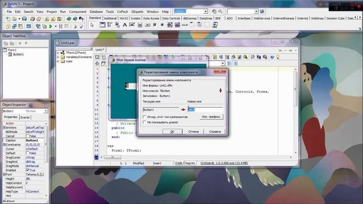363x204 pixels.
Task: Open the Component menu
Action: point(78,11)
